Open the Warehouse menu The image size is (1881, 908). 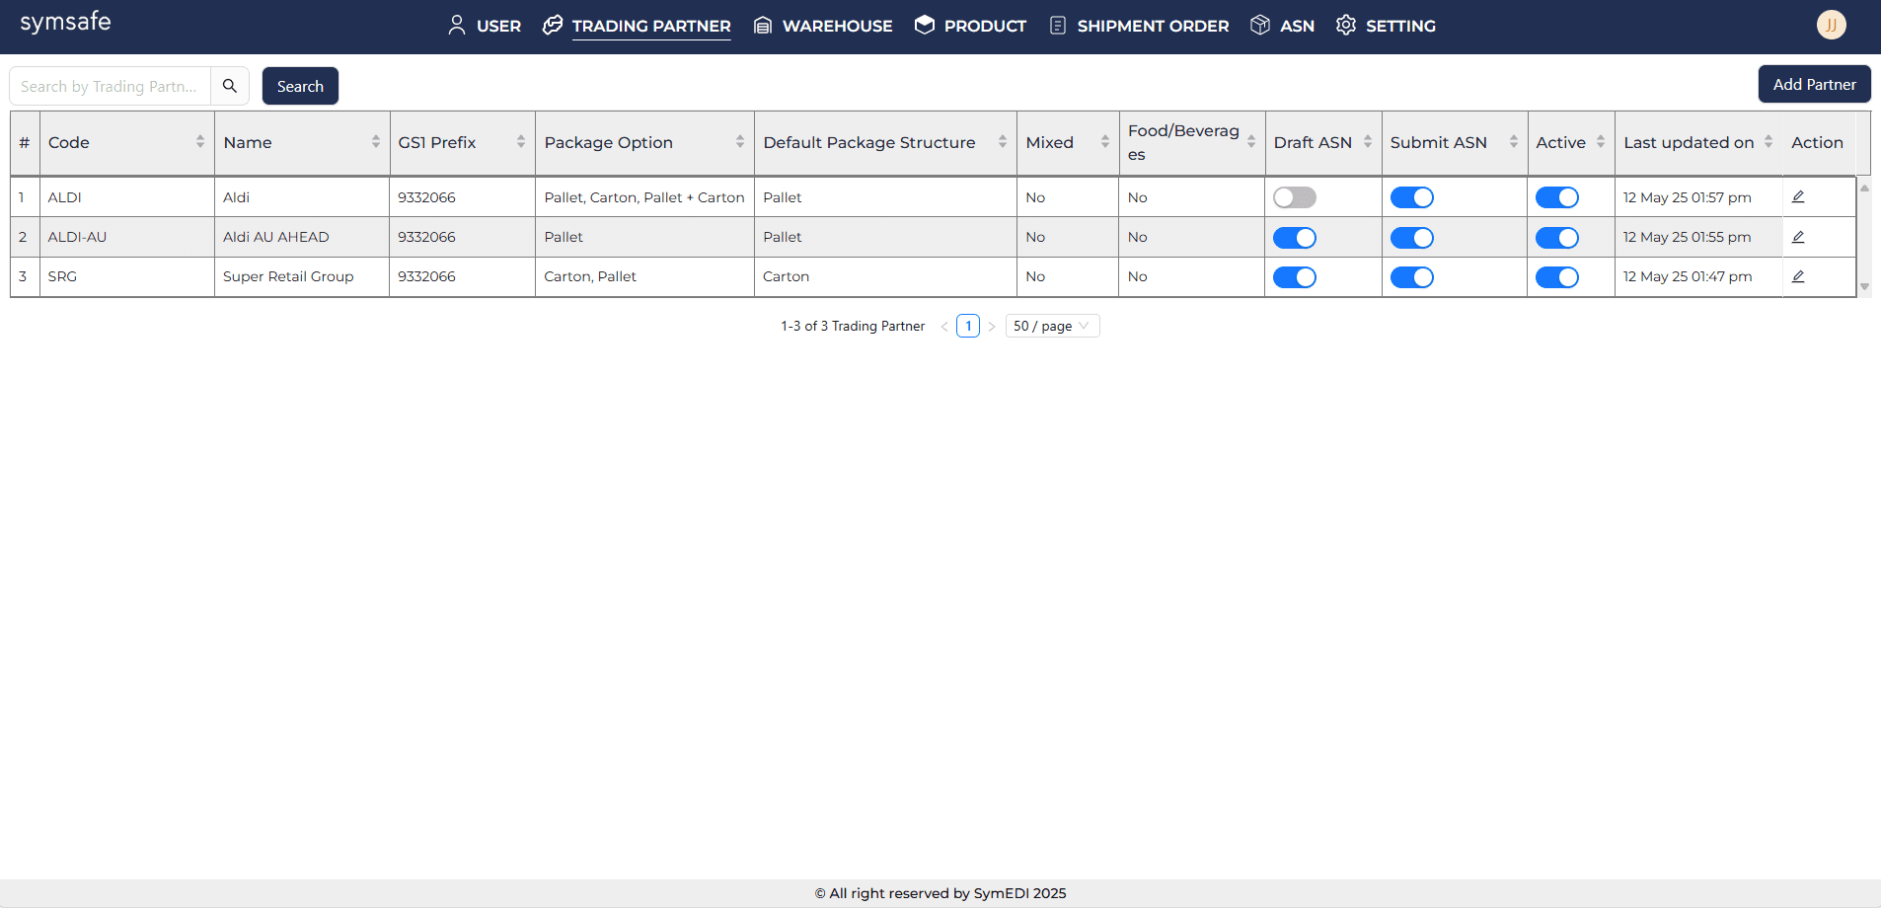pyautogui.click(x=823, y=26)
